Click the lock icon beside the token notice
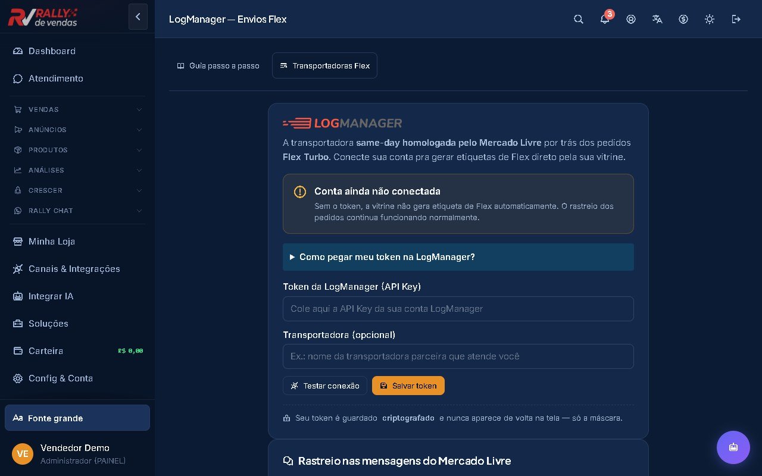This screenshot has height=476, width=762. coord(287,418)
